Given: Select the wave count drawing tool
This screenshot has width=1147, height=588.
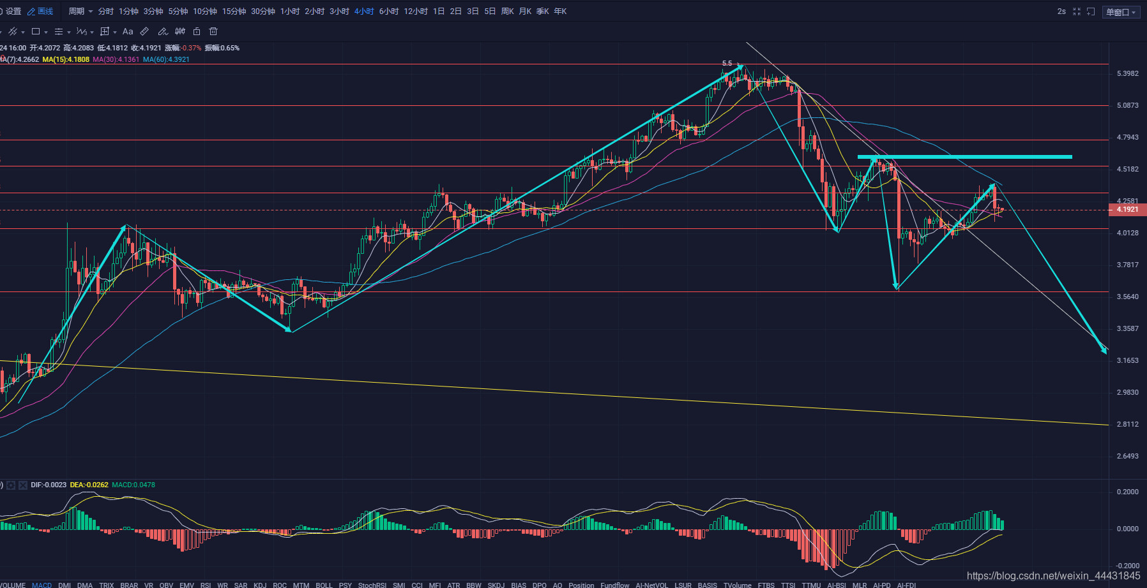Looking at the screenshot, I should (x=81, y=31).
